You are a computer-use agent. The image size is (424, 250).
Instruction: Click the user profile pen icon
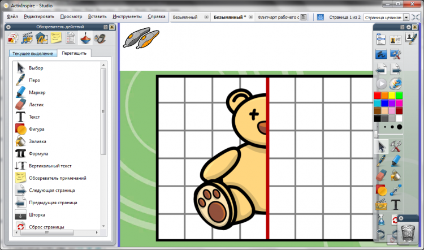click(411, 38)
